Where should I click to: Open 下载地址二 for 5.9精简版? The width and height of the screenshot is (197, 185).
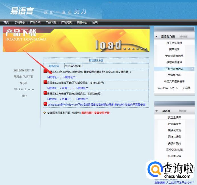pos(82,88)
